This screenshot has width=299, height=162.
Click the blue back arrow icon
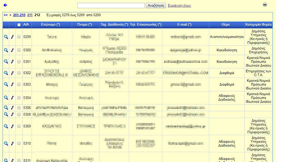tap(5, 5)
